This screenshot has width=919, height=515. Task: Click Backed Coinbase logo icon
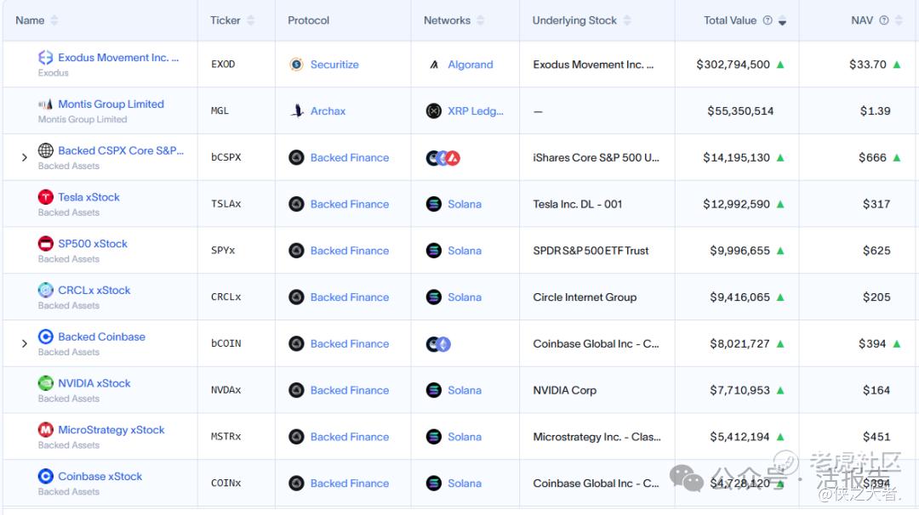point(46,337)
